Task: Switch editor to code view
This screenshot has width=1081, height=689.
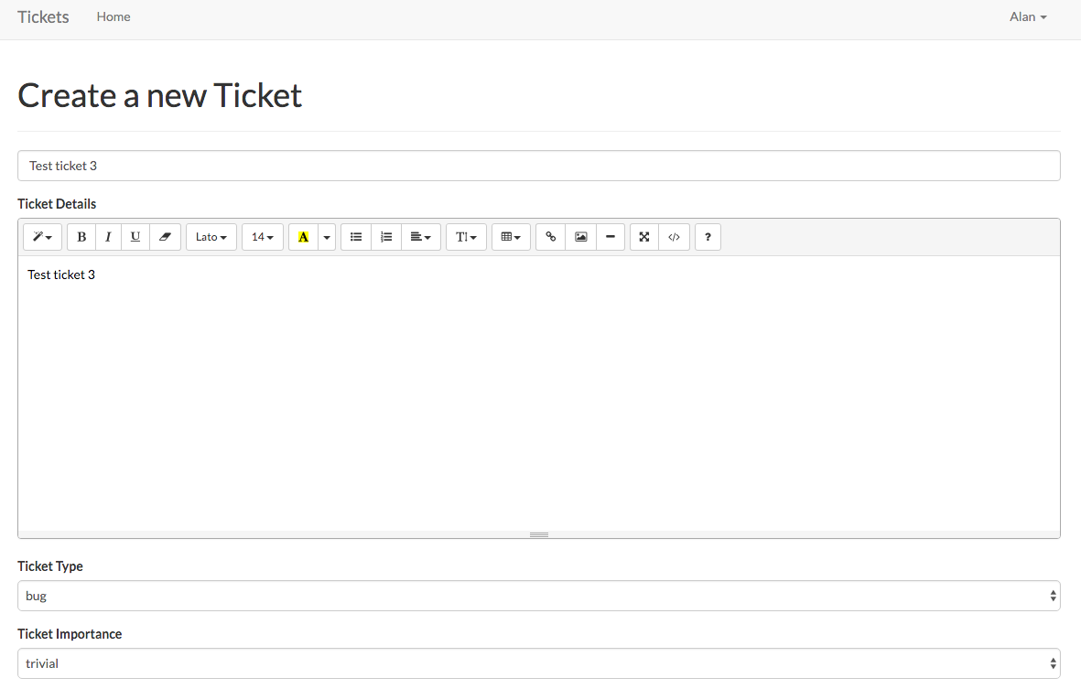Action: point(675,237)
